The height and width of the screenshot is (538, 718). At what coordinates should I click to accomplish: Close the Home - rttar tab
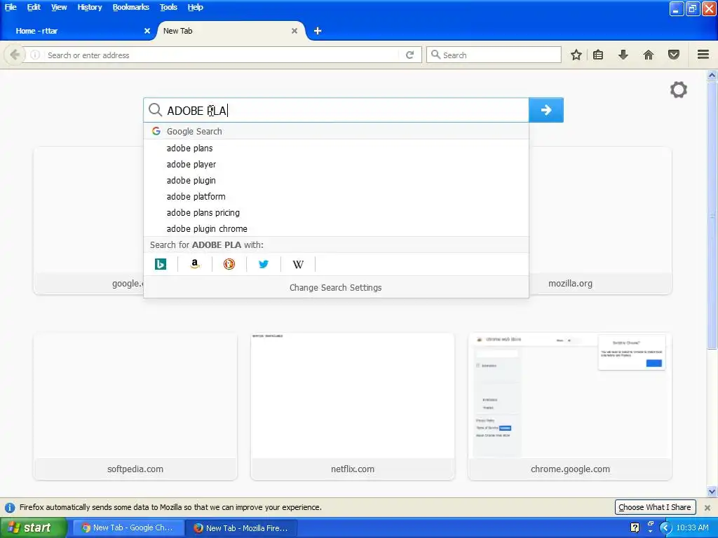point(147,31)
